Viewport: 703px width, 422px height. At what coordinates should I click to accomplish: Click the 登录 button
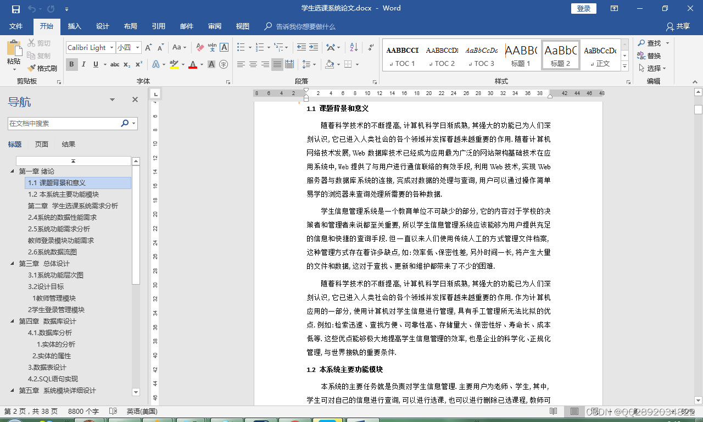(x=583, y=8)
